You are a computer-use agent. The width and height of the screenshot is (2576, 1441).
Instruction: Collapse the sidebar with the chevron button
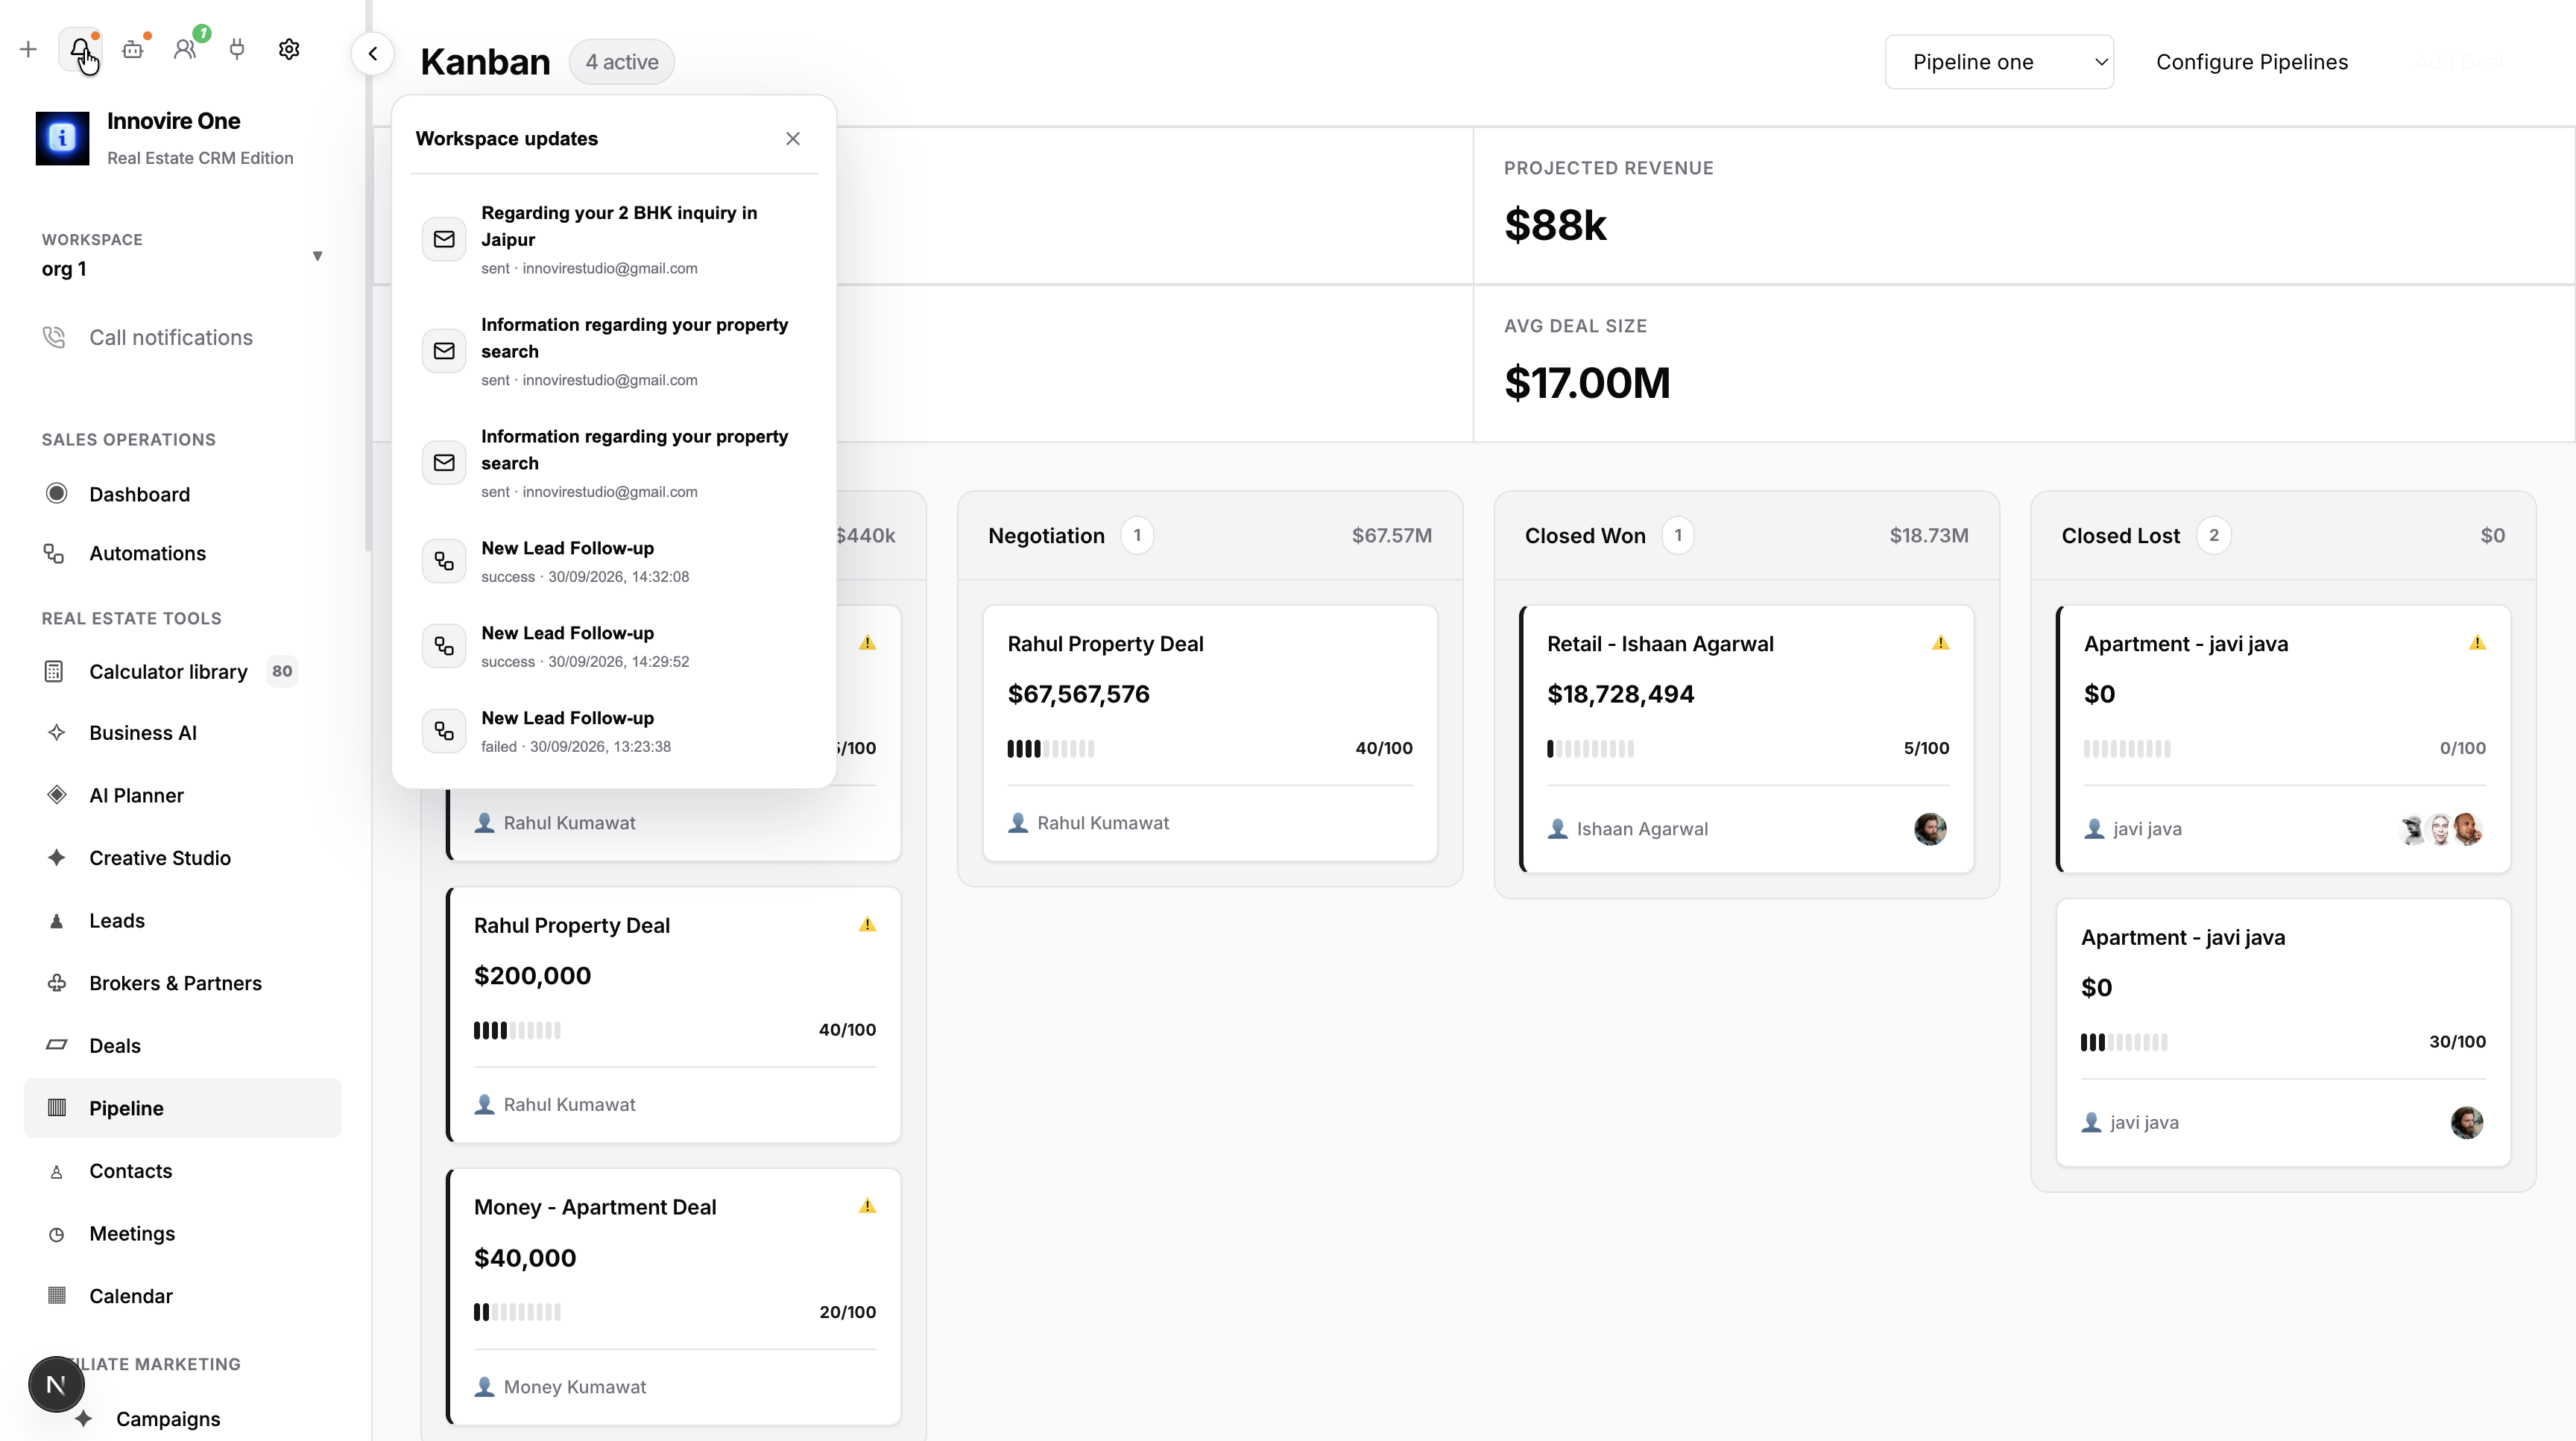(x=373, y=54)
